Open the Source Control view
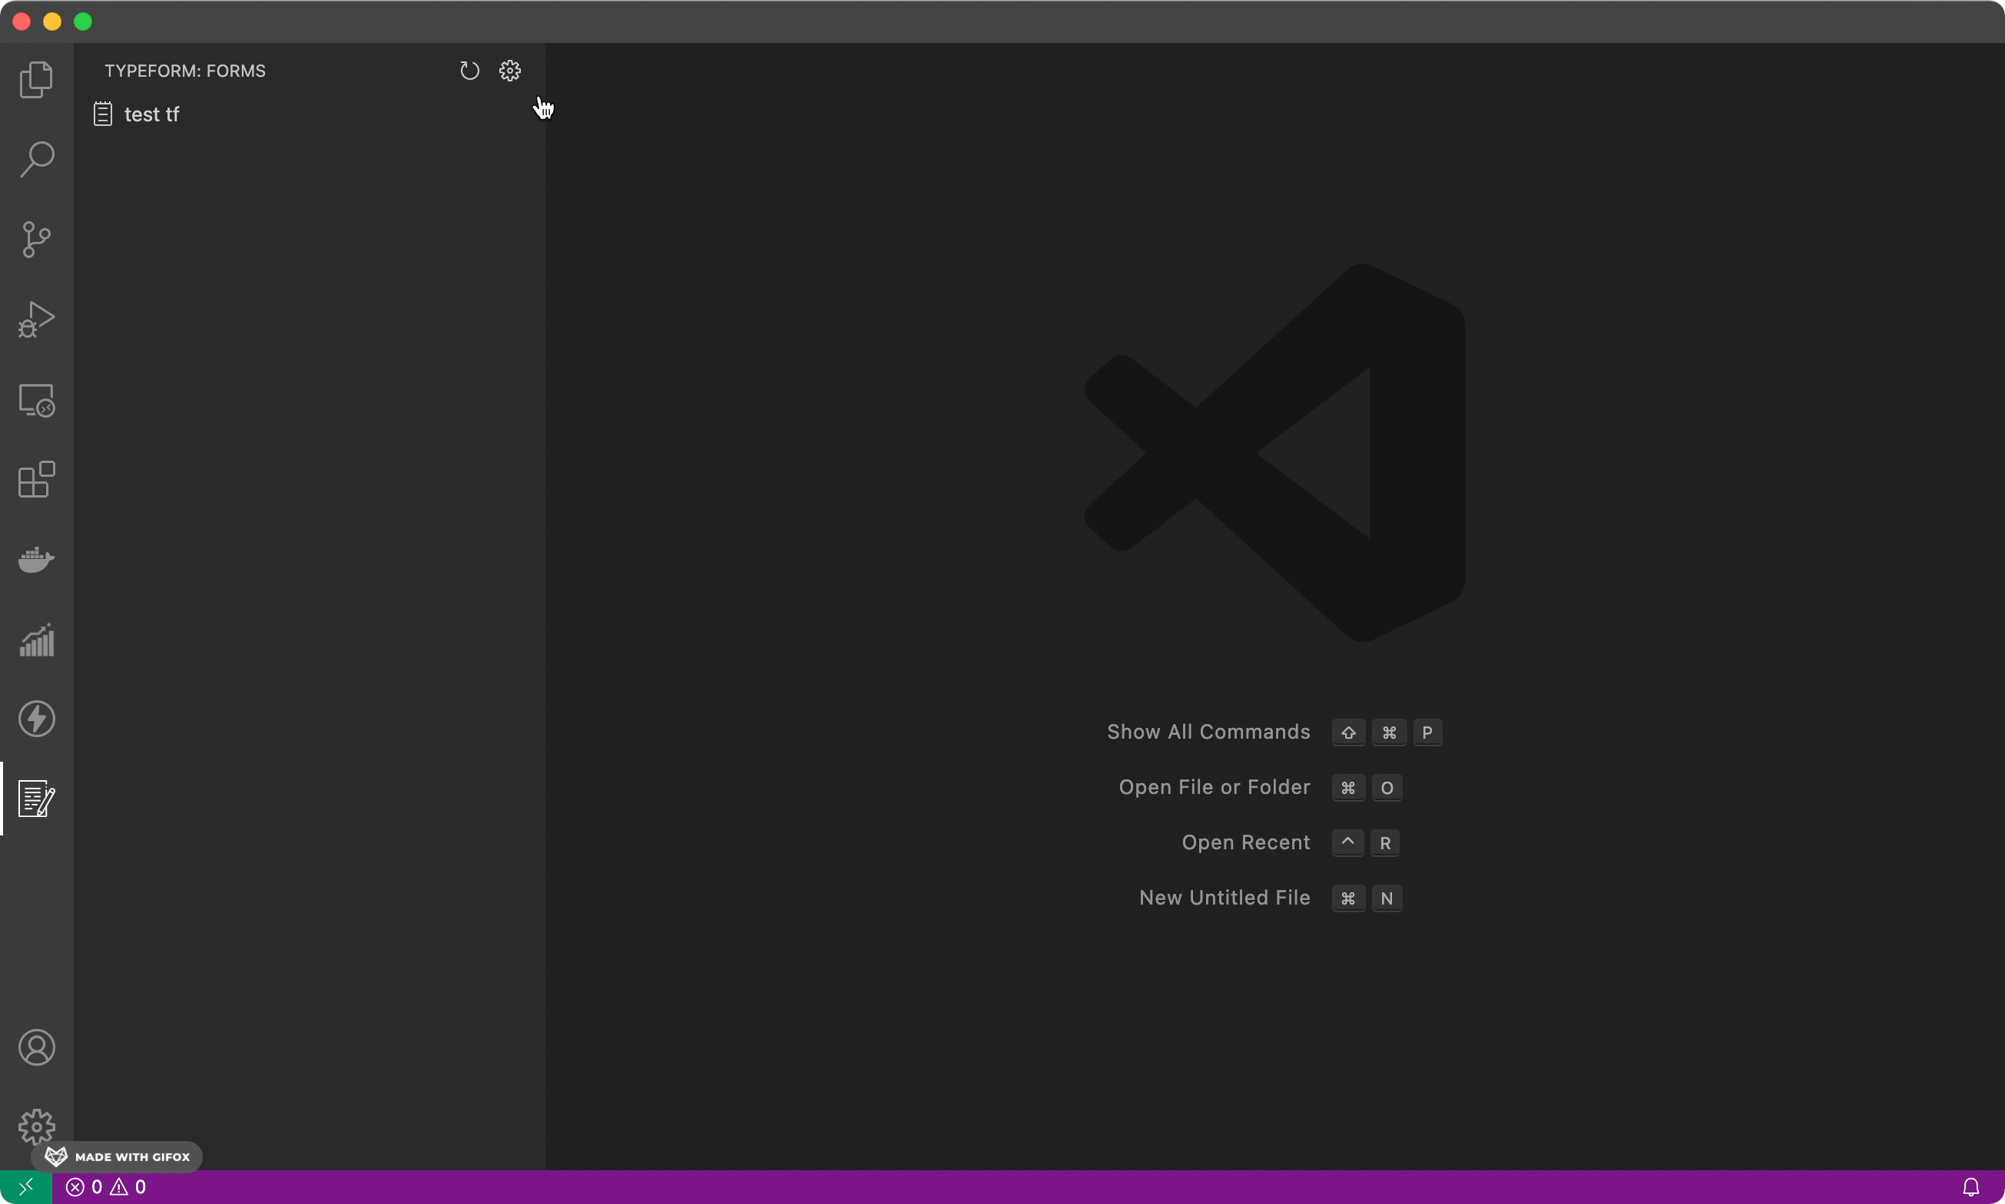Screen dimensions: 2005x1204 coord(37,240)
